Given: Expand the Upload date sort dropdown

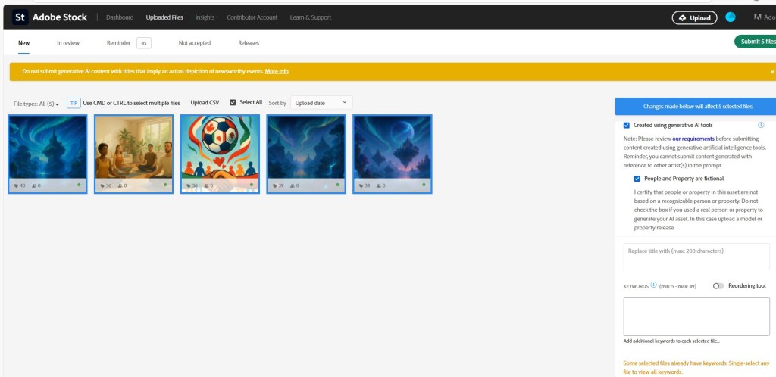Looking at the screenshot, I should (321, 103).
